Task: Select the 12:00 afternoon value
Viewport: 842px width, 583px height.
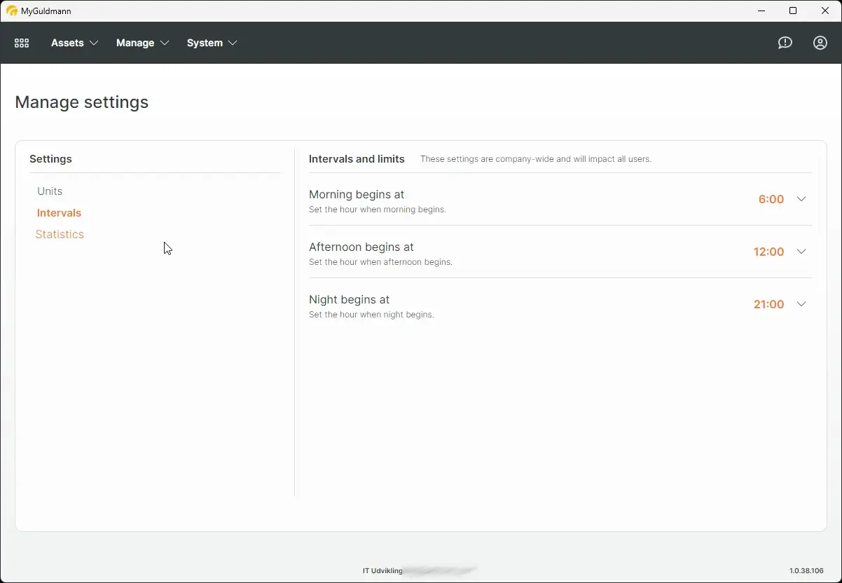Action: (x=768, y=252)
